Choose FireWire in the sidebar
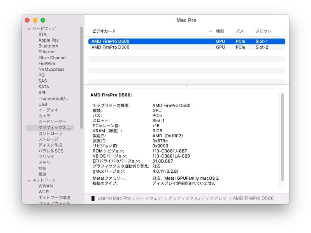This screenshot has height=233, width=311. tap(47, 64)
